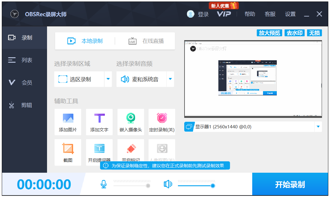Open the 设置 settings menu

pos(290,14)
